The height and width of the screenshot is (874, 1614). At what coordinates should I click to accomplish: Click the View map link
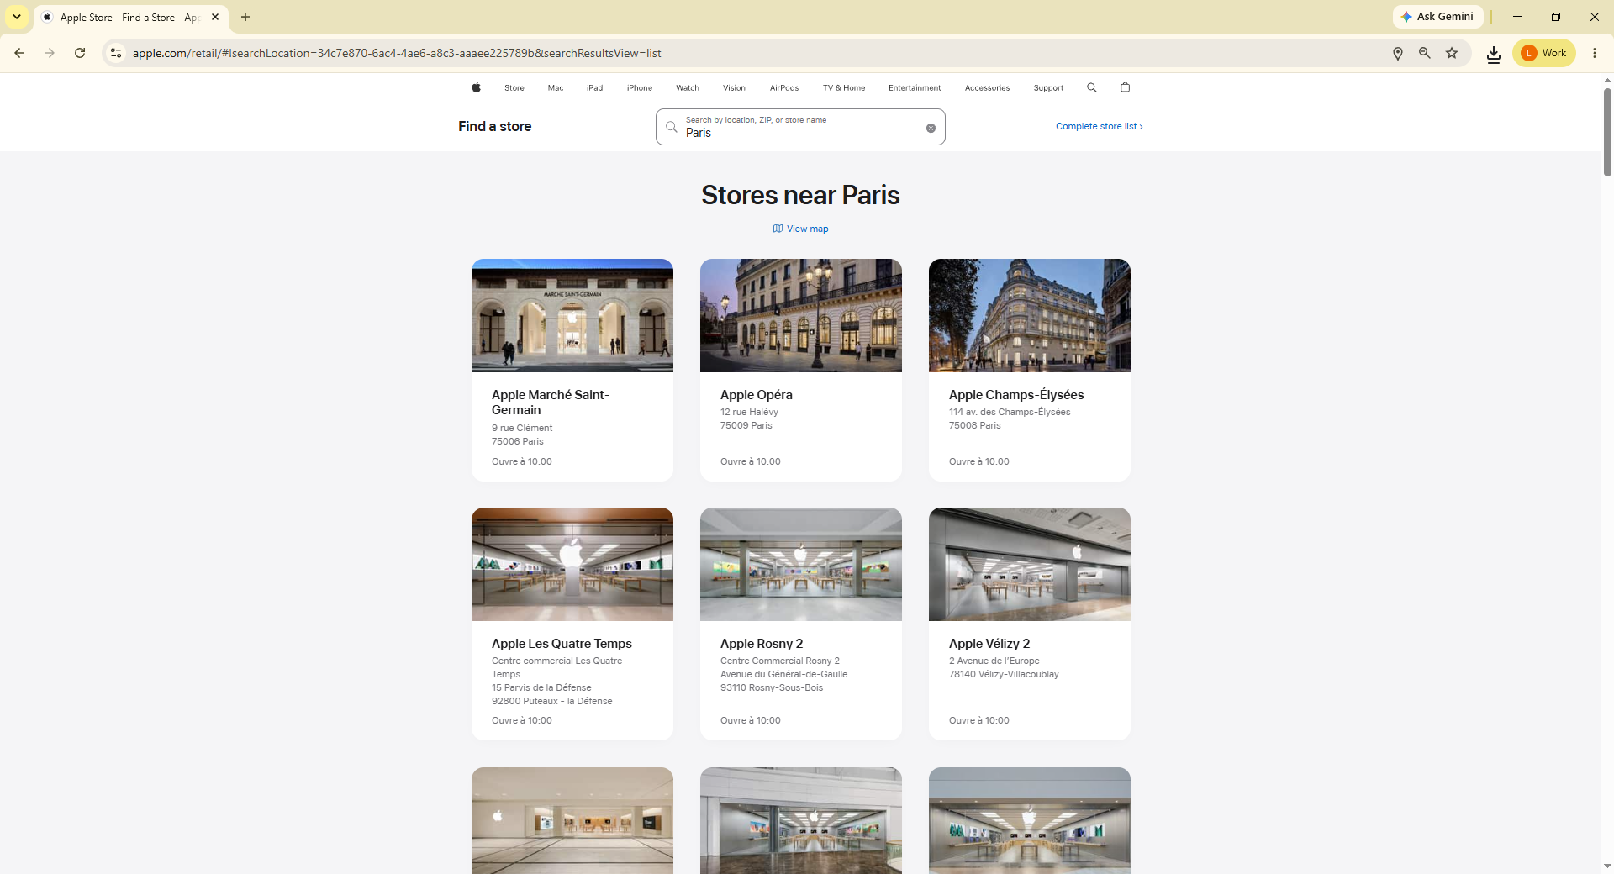pyautogui.click(x=807, y=229)
